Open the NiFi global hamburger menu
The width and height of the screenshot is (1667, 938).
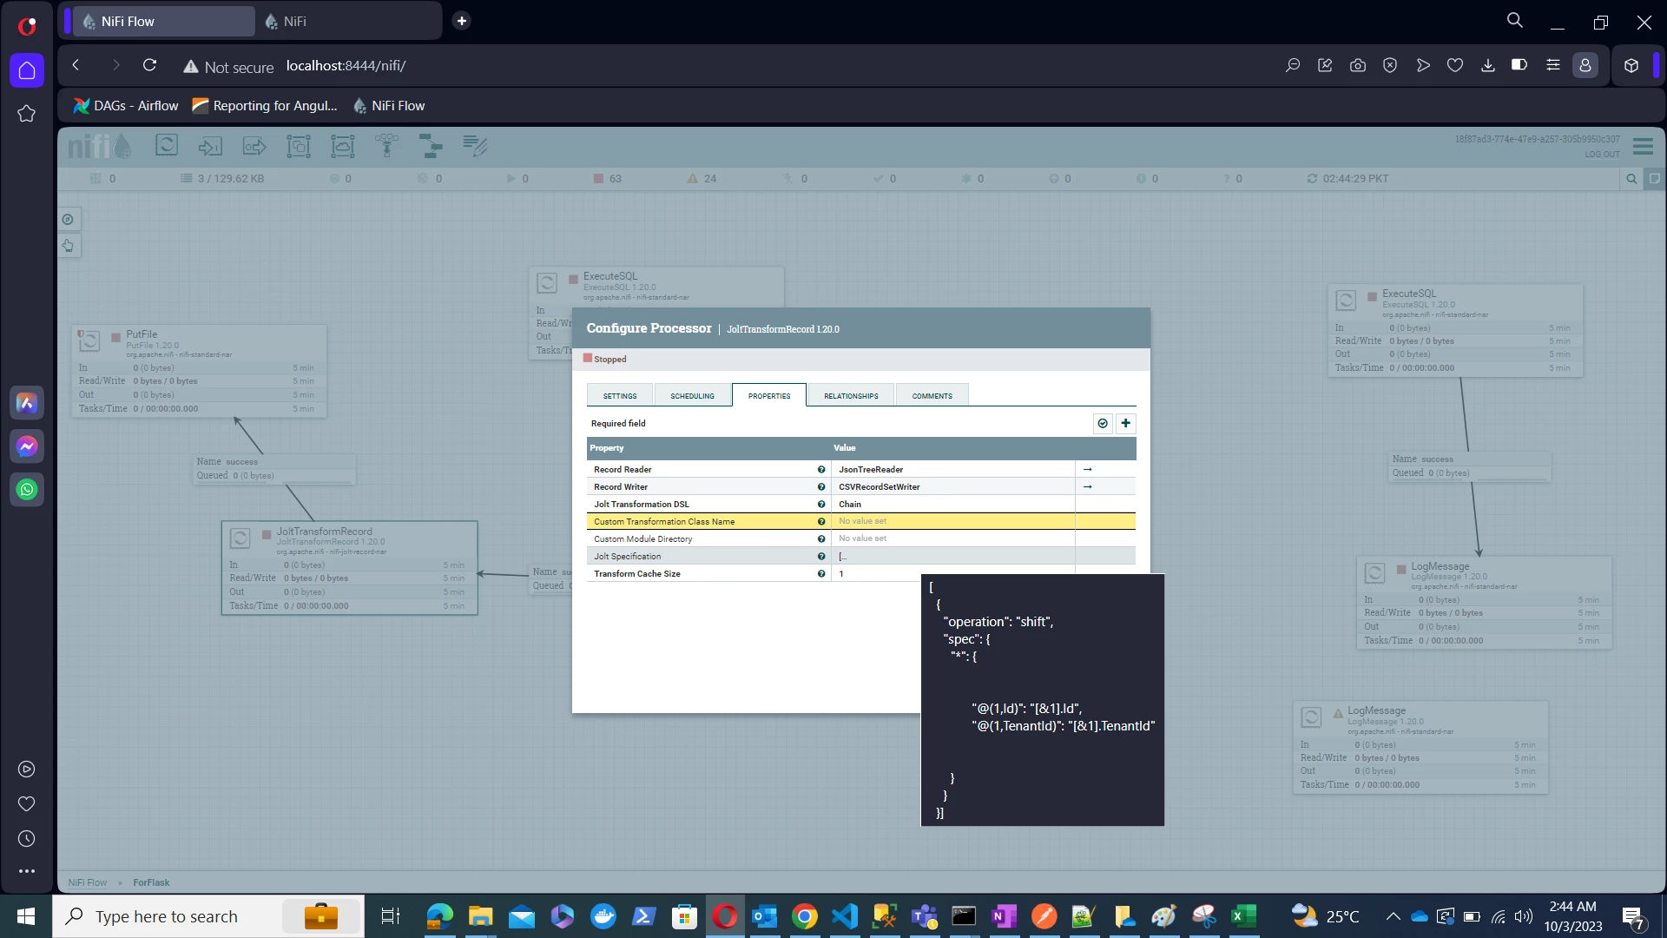coord(1643,146)
